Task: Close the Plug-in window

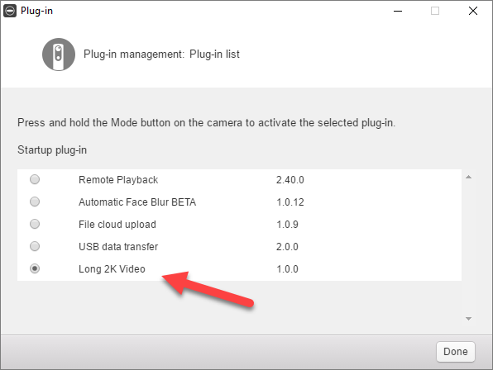Action: pyautogui.click(x=473, y=11)
